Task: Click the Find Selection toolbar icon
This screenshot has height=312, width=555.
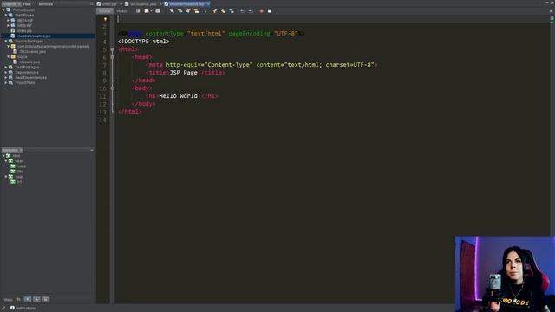Action: (x=172, y=11)
